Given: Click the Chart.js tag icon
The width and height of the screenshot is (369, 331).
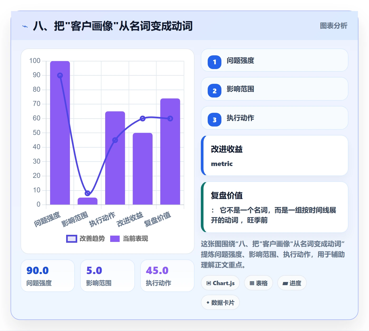Looking at the screenshot, I should (x=209, y=283).
